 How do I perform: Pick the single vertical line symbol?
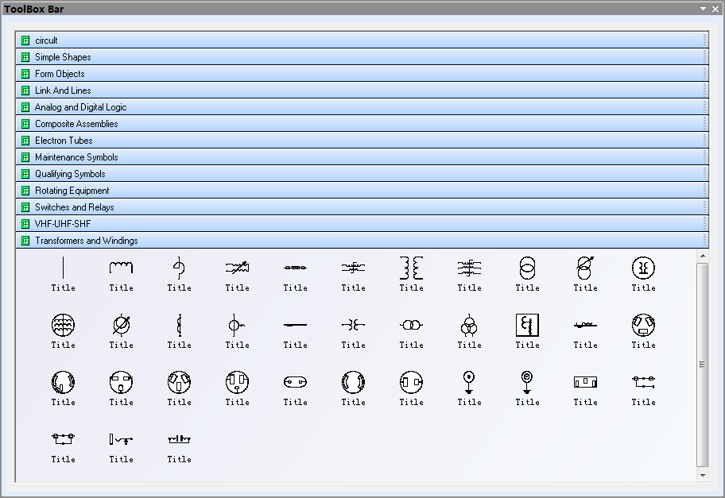pyautogui.click(x=64, y=268)
